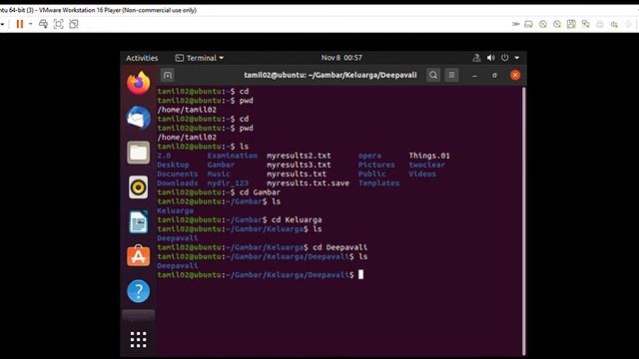This screenshot has width=639, height=359.
Task: Open Help from the dock
Action: click(x=138, y=291)
